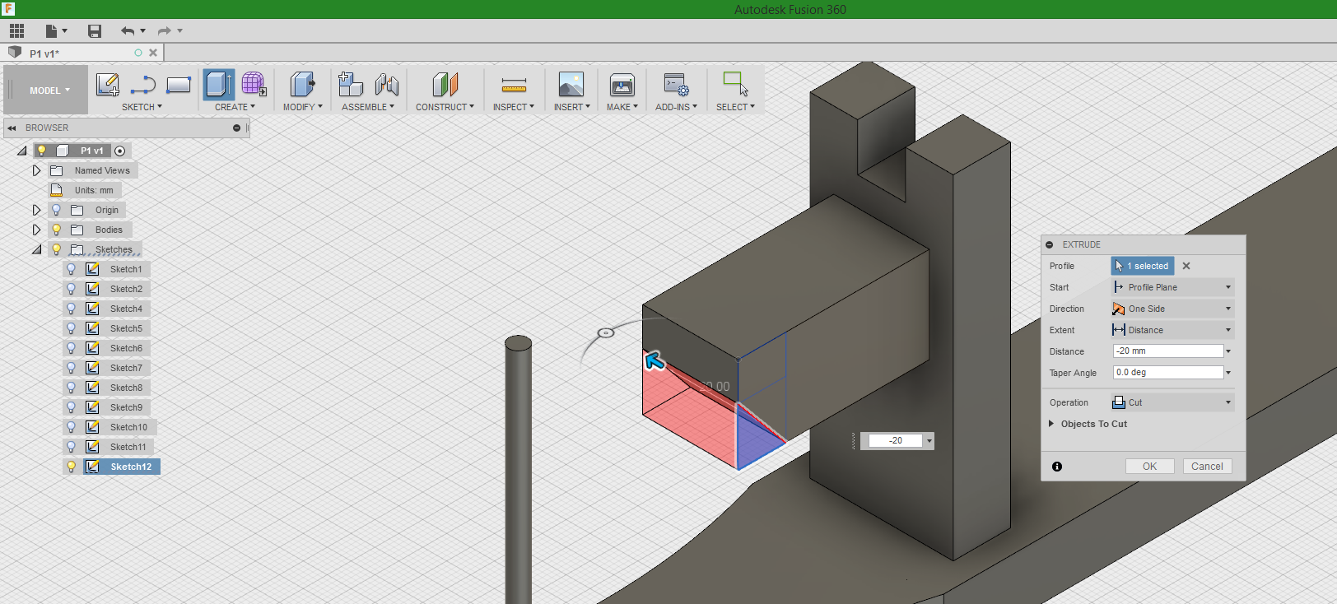Click the taper angle rotation manipulator handle
The height and width of the screenshot is (604, 1337).
pos(606,332)
